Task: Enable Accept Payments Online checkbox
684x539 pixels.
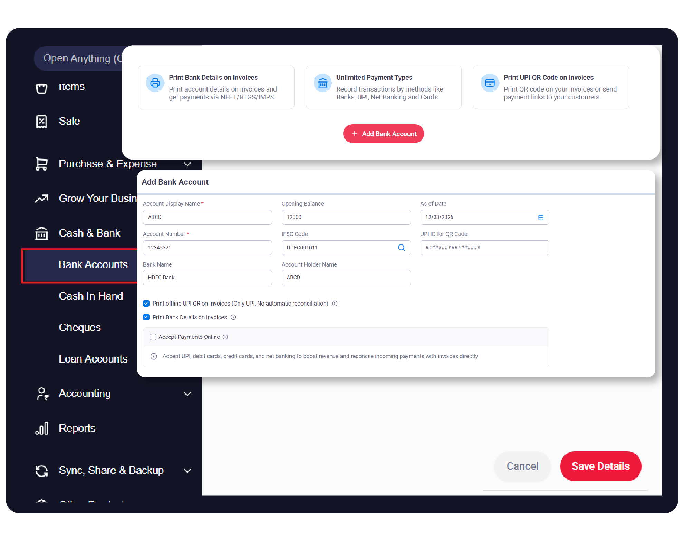Action: pyautogui.click(x=153, y=337)
